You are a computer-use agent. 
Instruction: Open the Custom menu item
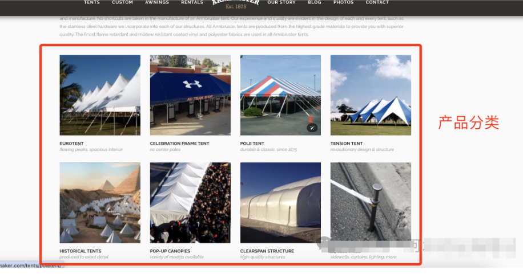pyautogui.click(x=122, y=2)
